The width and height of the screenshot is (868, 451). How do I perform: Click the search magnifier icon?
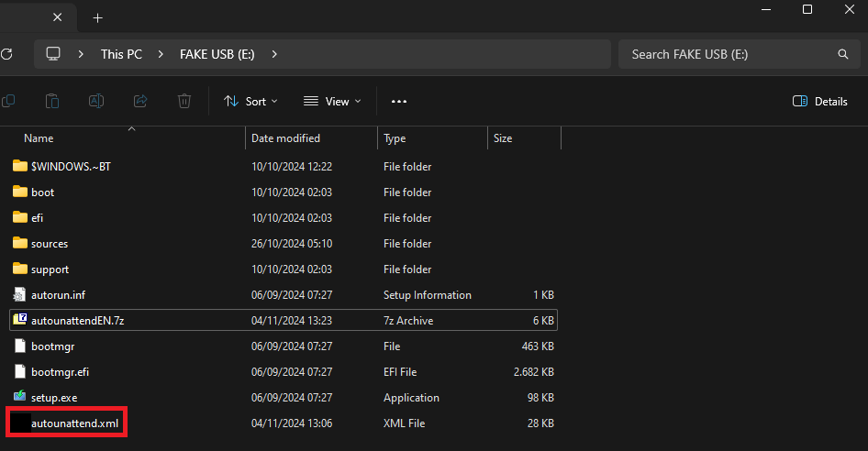(843, 54)
